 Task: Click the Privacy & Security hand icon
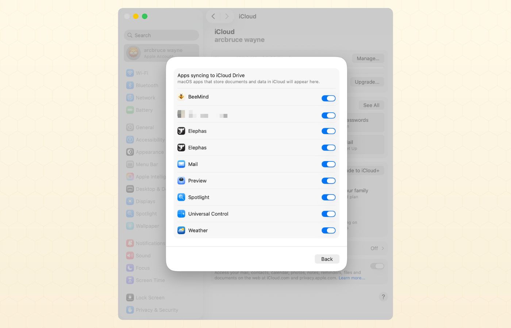tap(130, 310)
